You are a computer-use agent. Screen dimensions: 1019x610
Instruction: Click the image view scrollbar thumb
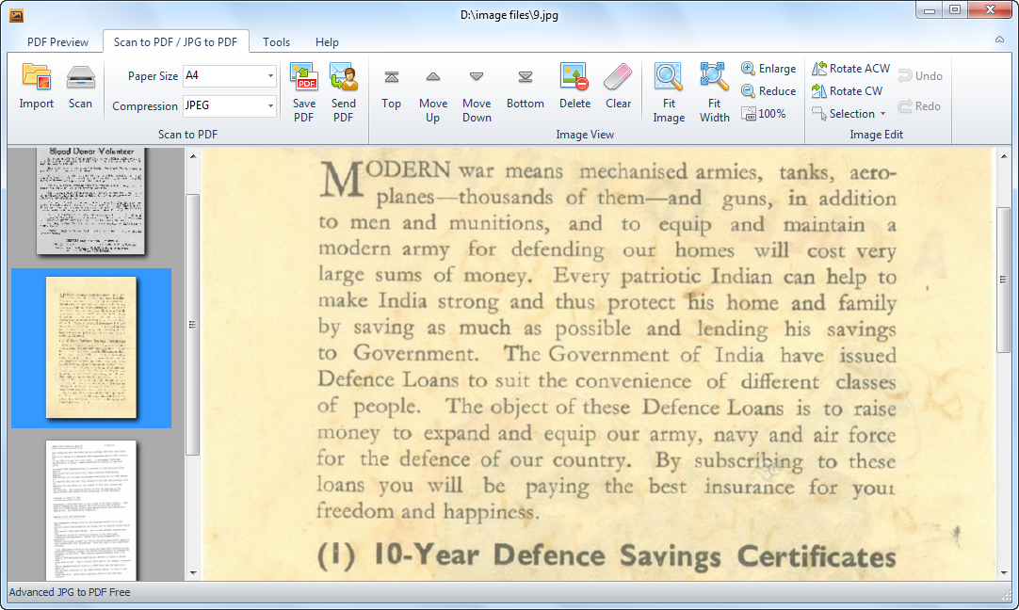pos(1003,280)
